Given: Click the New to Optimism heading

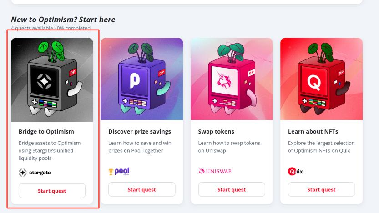Looking at the screenshot, I should point(63,20).
